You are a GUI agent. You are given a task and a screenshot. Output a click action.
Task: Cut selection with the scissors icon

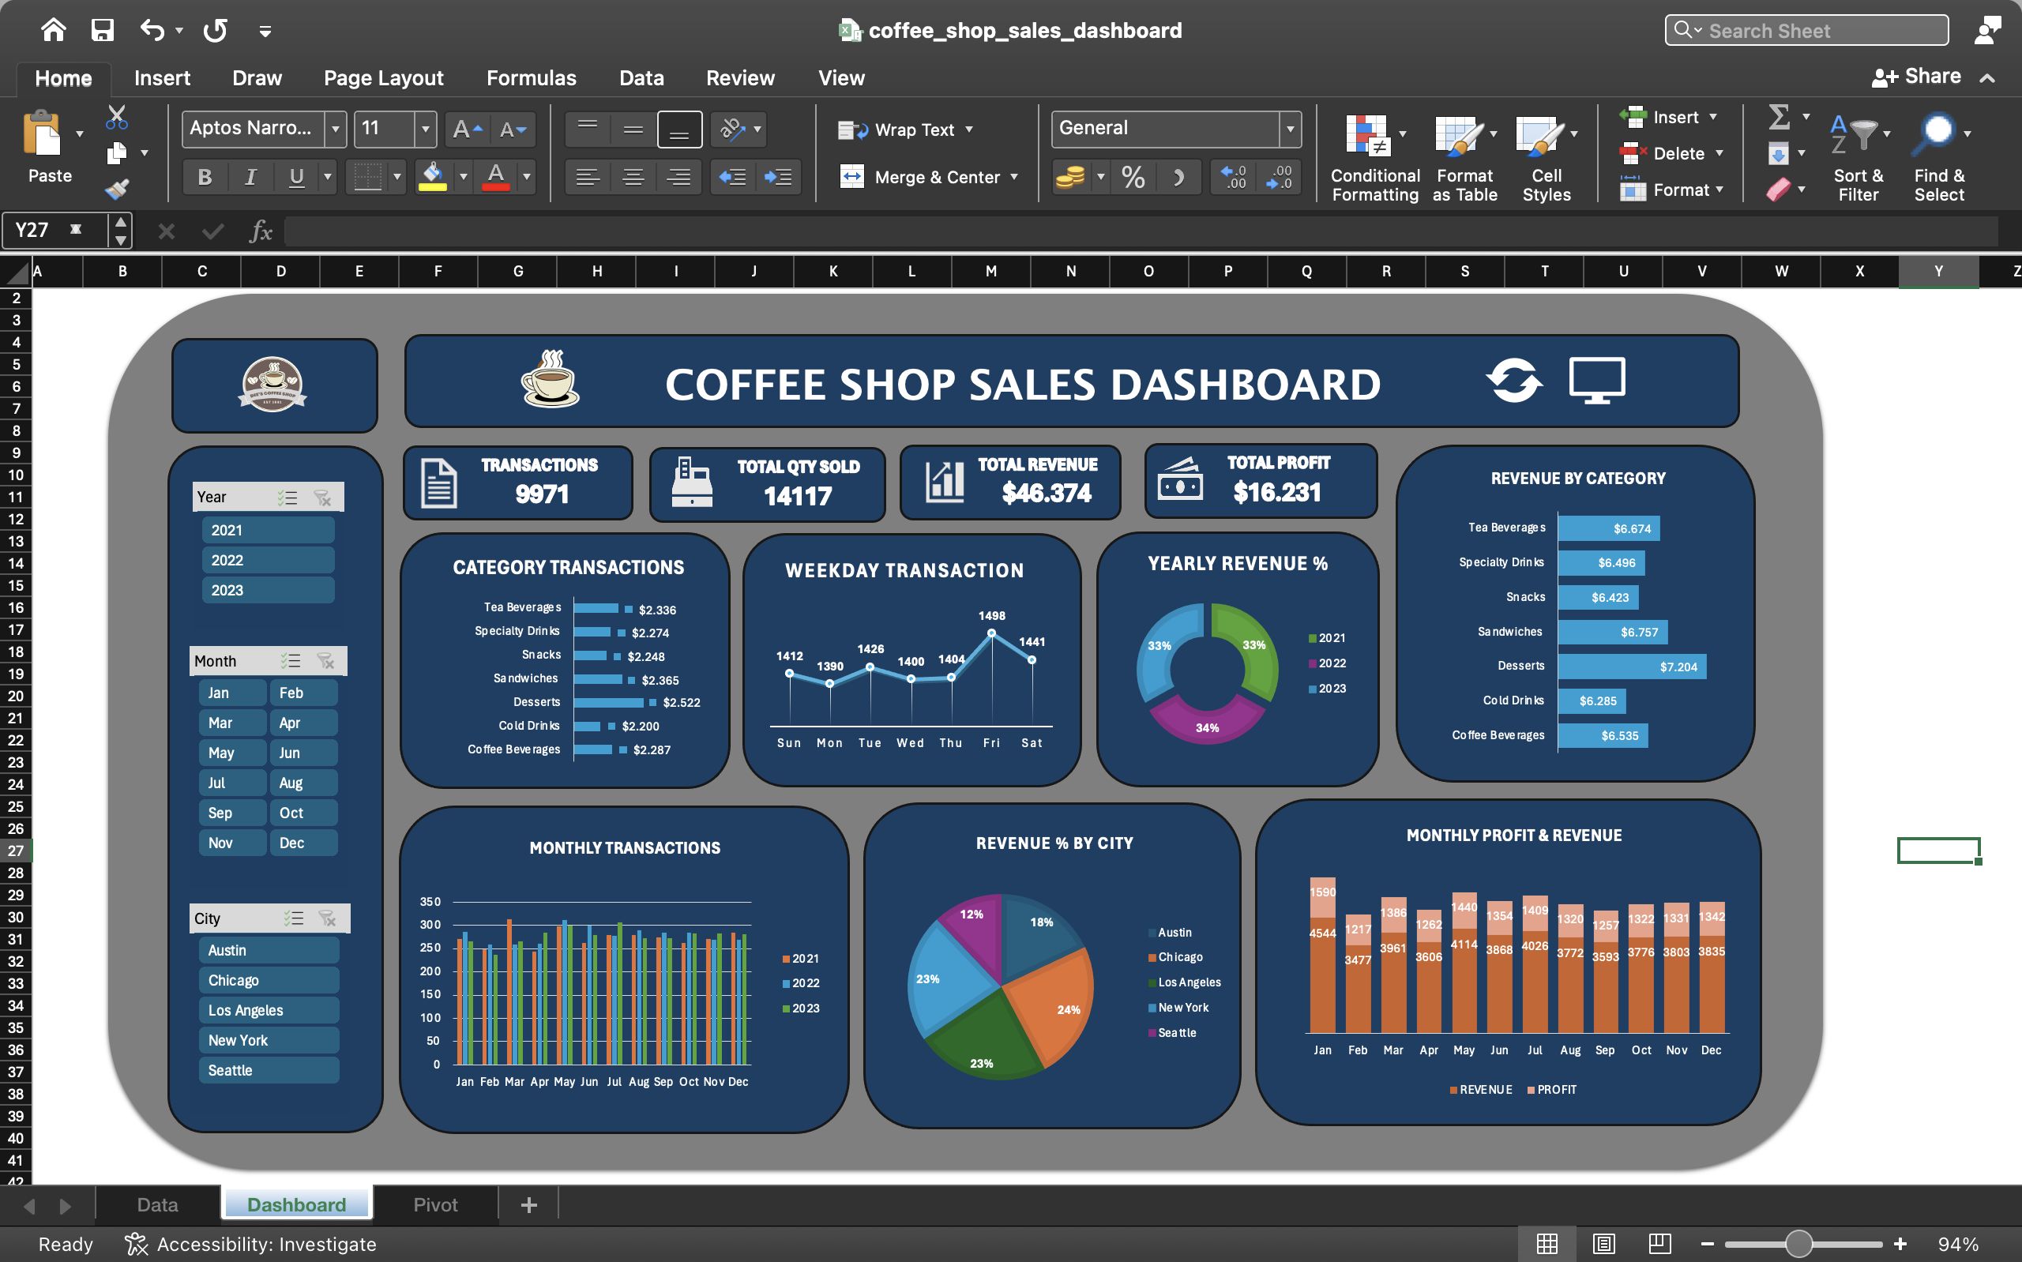(117, 117)
